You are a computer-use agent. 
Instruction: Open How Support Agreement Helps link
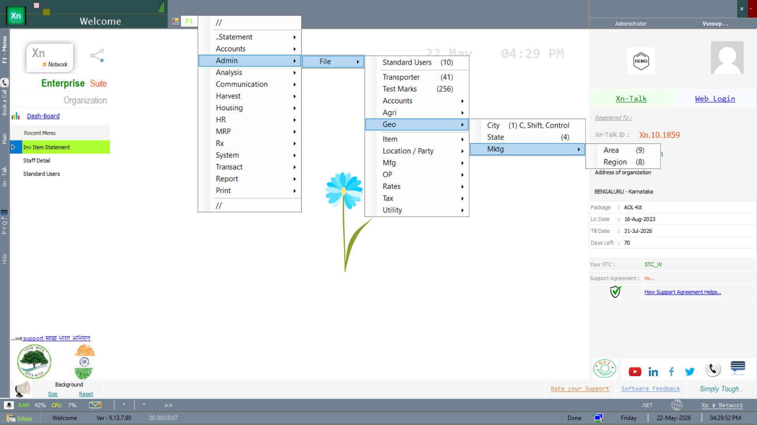[x=682, y=292]
